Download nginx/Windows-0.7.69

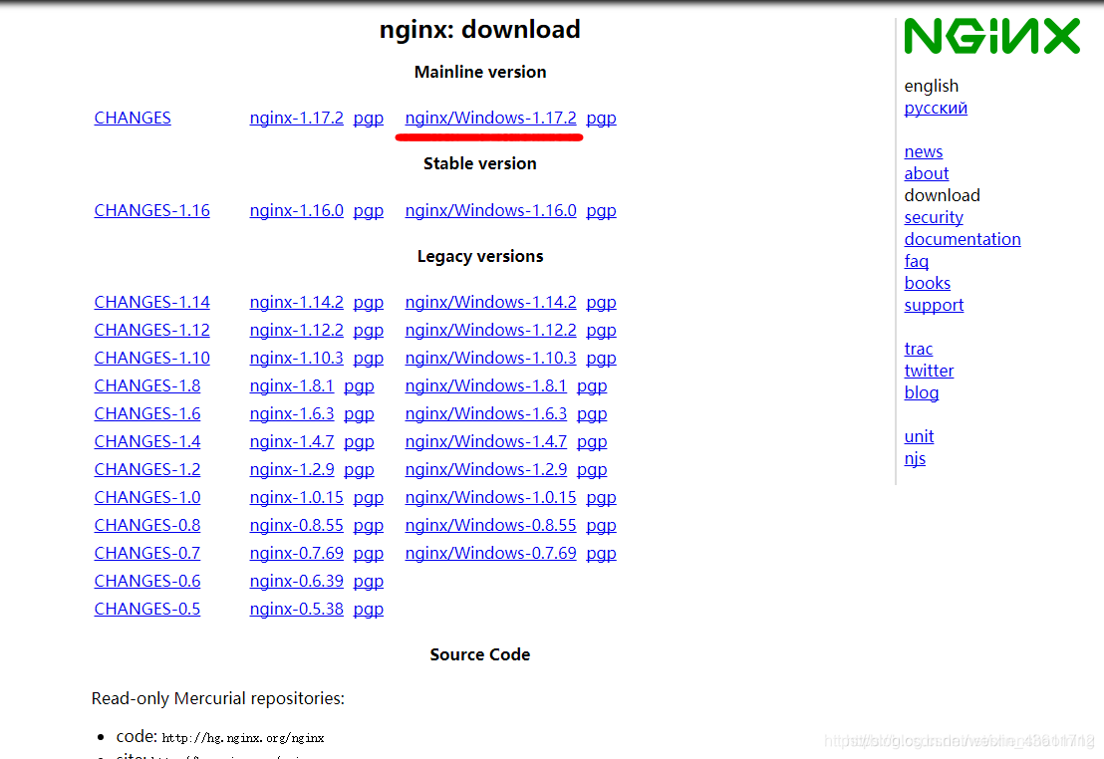(491, 554)
